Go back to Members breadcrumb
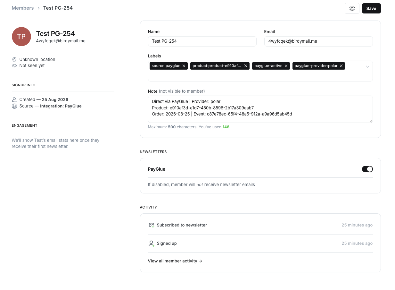The image size is (395, 290). [x=23, y=8]
